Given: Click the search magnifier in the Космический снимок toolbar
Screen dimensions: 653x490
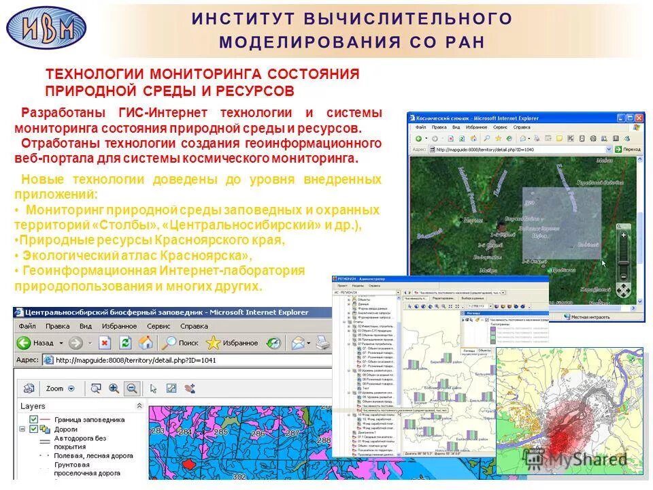Looking at the screenshot, I should point(486,138).
